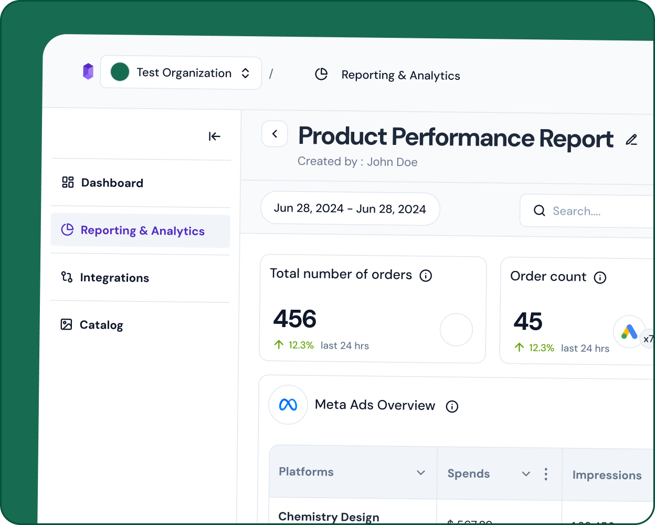The width and height of the screenshot is (655, 525).
Task: Expand the Platforms column dropdown
Action: pyautogui.click(x=421, y=472)
